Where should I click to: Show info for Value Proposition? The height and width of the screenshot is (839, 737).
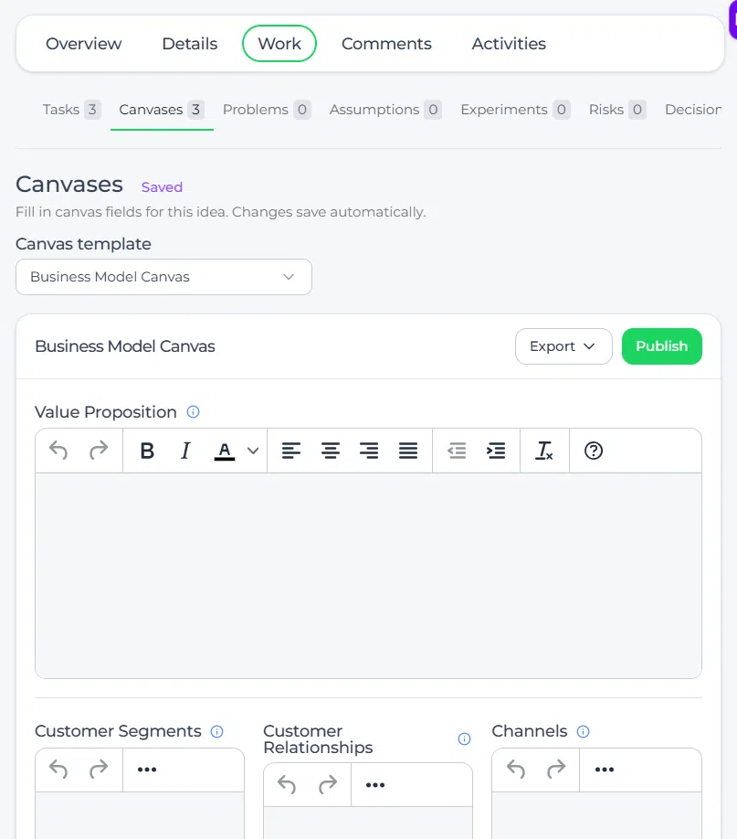pos(193,412)
